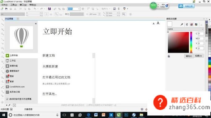Toggle 'always show welcome screen' checkbox
The image size is (211, 118).
(7, 99)
